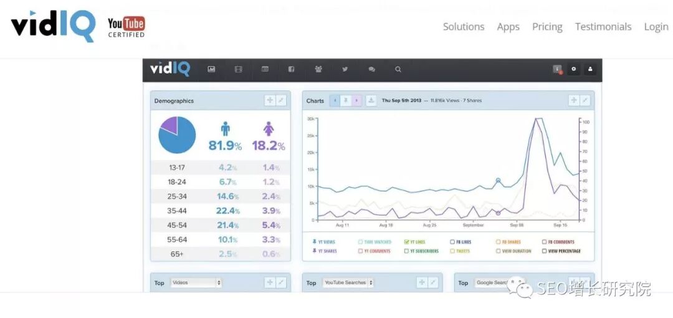Click the 13-17 age group row
Viewport: 673px width, 318px height.
tap(221, 168)
